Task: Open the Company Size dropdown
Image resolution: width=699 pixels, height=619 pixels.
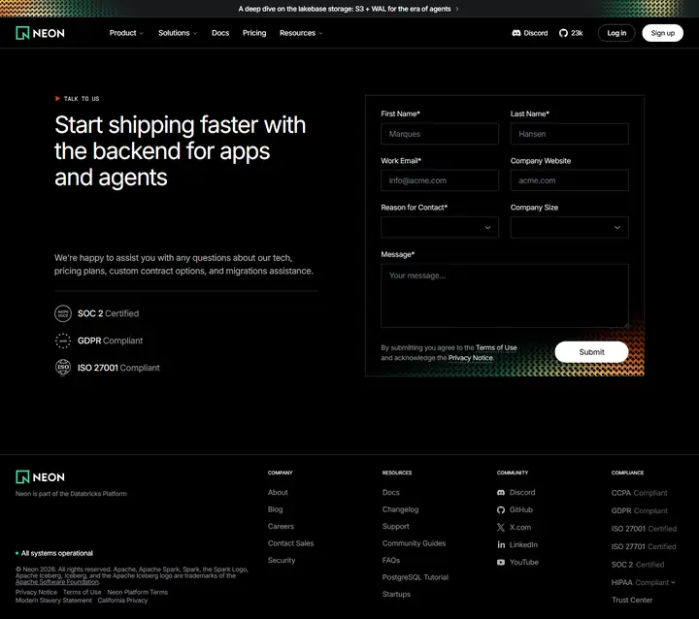Action: coord(569,227)
